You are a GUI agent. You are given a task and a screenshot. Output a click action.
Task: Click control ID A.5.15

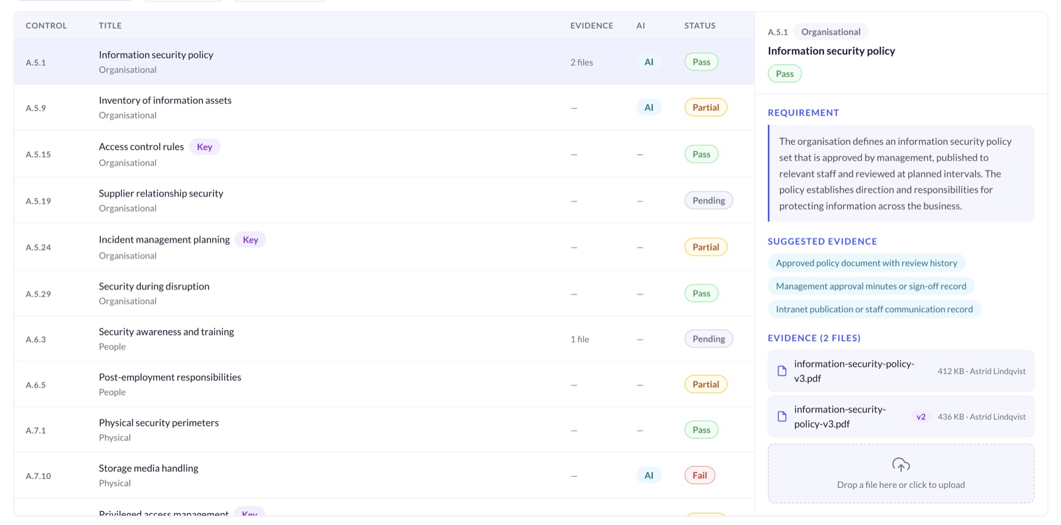(38, 154)
